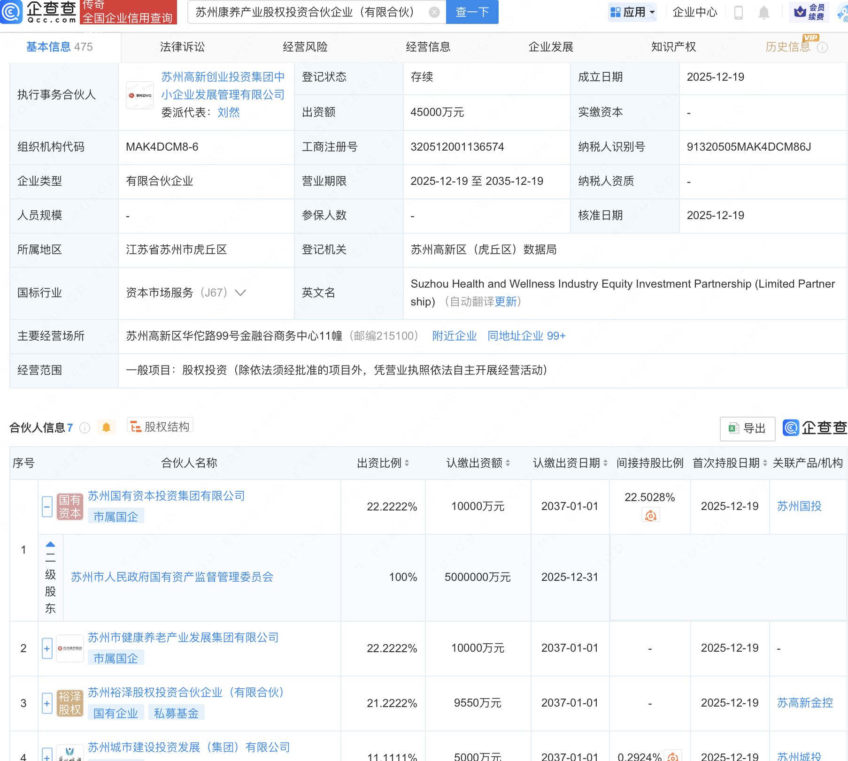This screenshot has width=848, height=761.
Task: Expand 苏州裕泽股权投资合伙企业 row
Action: [47, 703]
